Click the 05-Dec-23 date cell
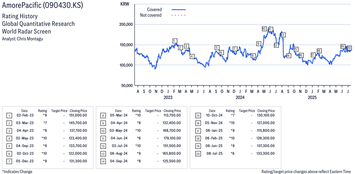Viewport: 355px width, 174px height. point(25,161)
